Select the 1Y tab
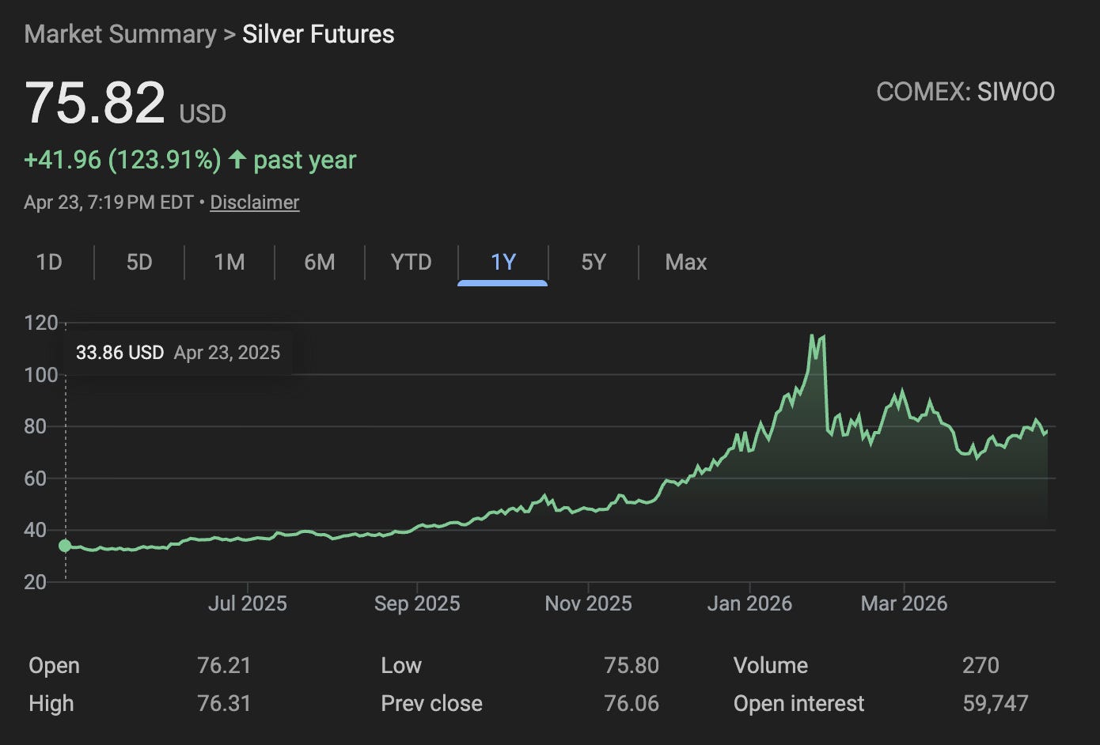 (x=503, y=263)
